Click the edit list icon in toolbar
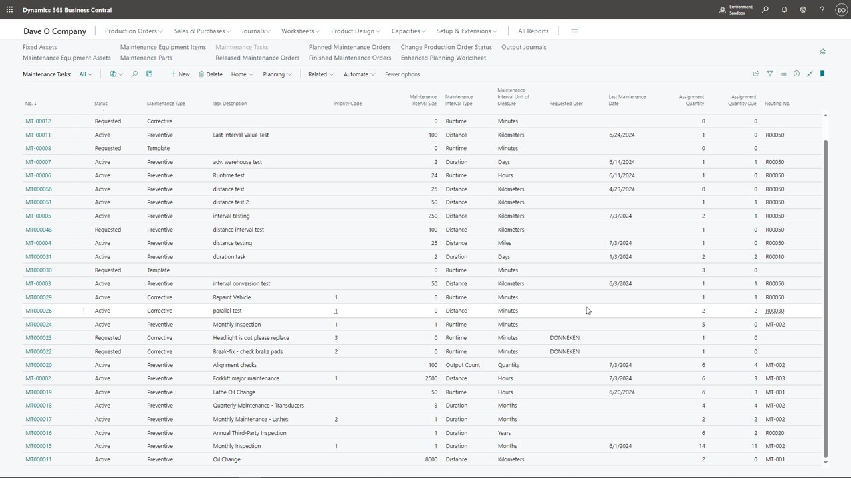 coord(150,74)
